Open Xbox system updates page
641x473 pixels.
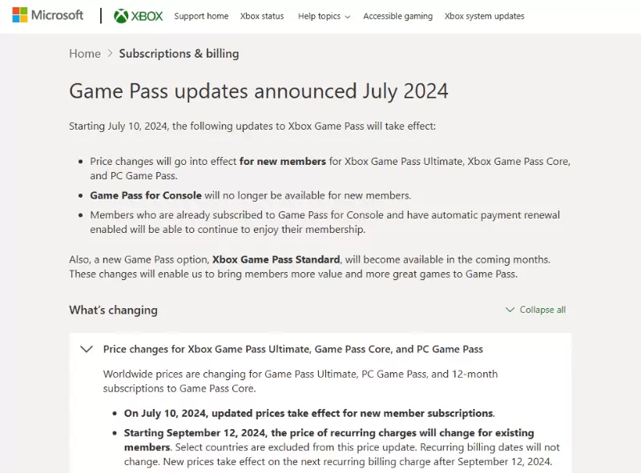click(x=484, y=16)
